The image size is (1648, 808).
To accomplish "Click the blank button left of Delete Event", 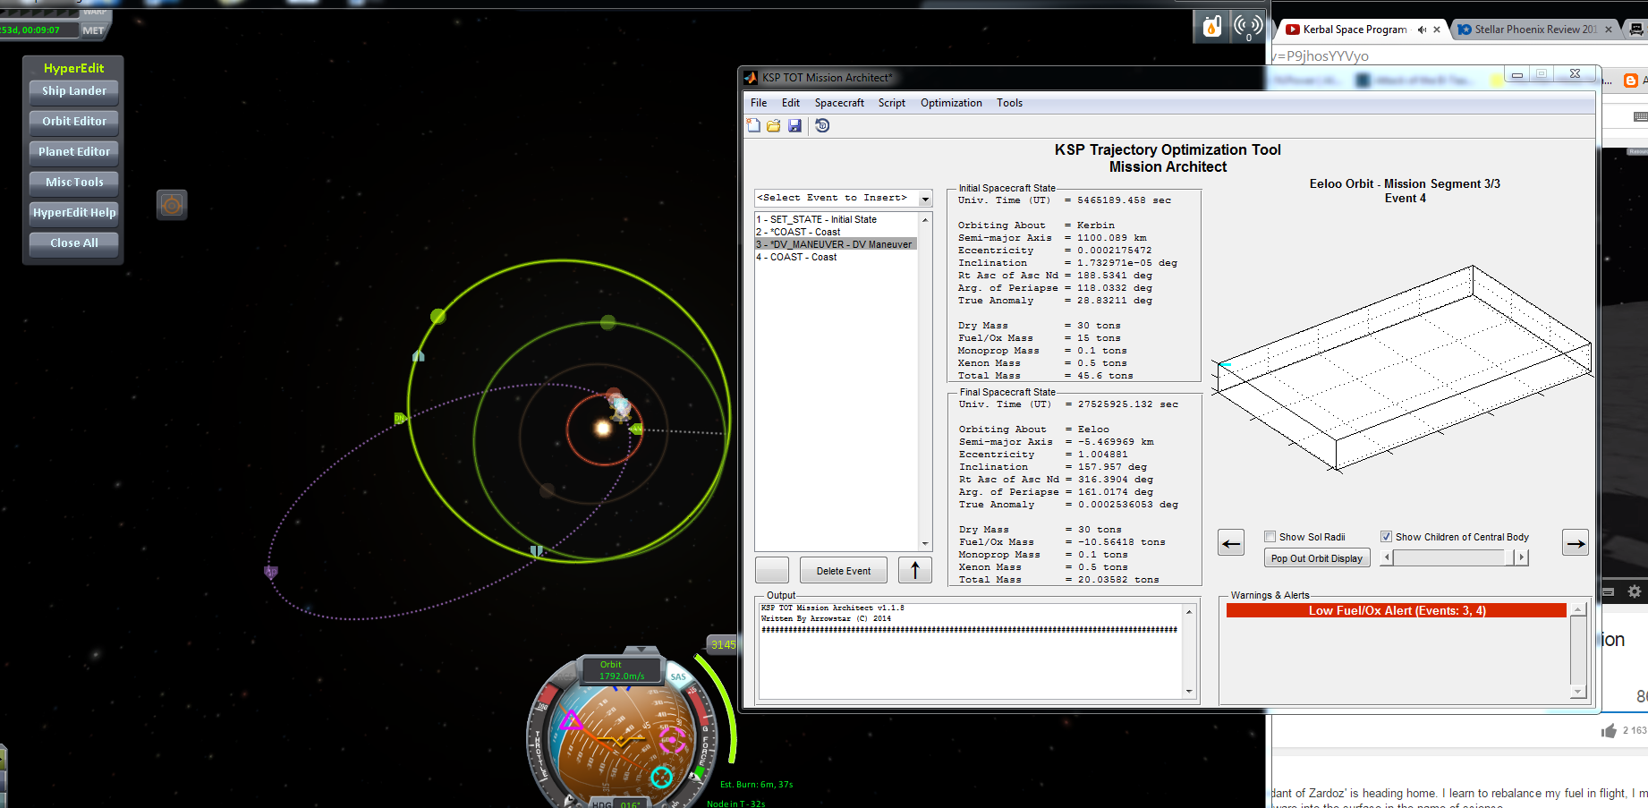I will pyautogui.click(x=771, y=571).
